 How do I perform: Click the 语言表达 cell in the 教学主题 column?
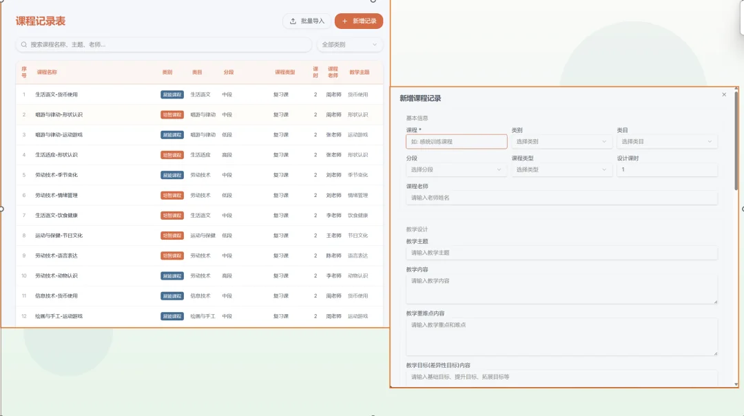click(358, 256)
